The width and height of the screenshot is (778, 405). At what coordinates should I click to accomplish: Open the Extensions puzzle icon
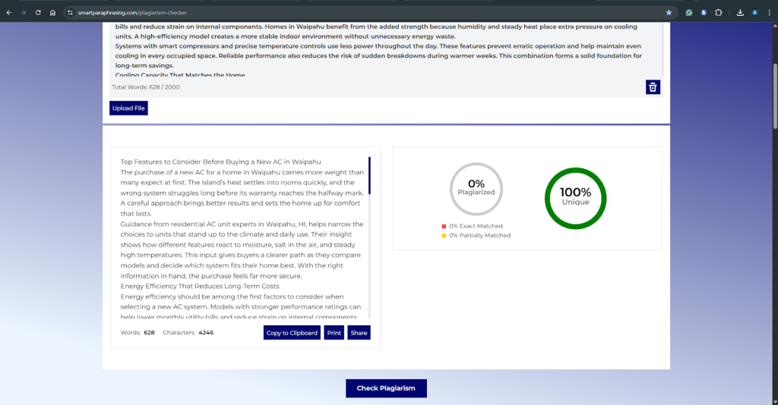pyautogui.click(x=719, y=12)
